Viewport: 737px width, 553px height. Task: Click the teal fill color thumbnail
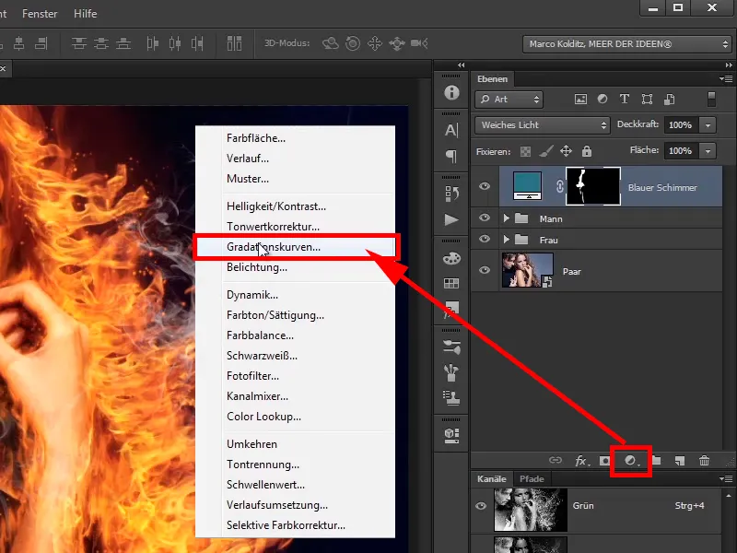pyautogui.click(x=527, y=186)
